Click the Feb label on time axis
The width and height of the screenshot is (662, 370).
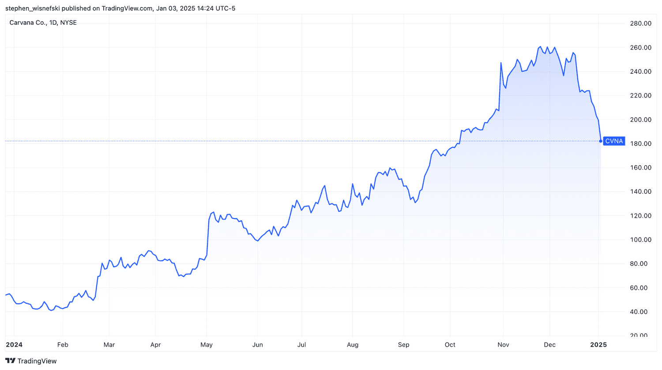tap(63, 345)
